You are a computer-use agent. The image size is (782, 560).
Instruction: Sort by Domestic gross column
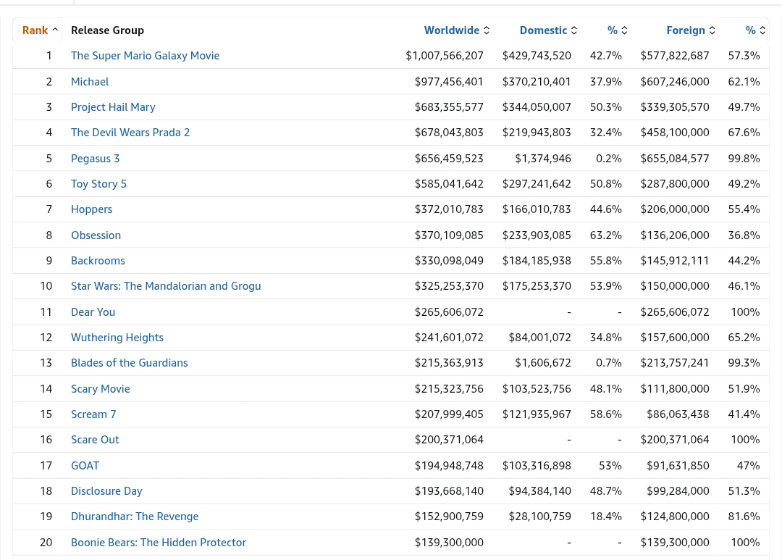coord(548,30)
